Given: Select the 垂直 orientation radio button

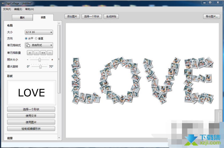Looking at the screenshot, I should click(36, 39).
